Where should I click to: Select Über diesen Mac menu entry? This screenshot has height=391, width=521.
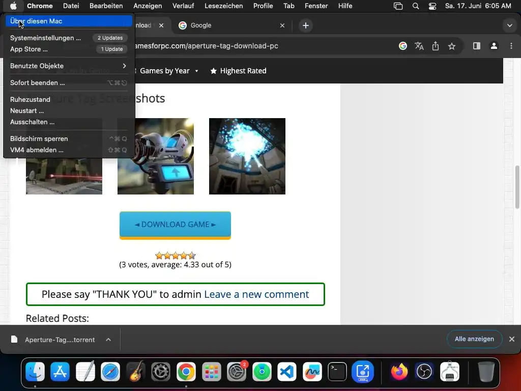coord(69,21)
